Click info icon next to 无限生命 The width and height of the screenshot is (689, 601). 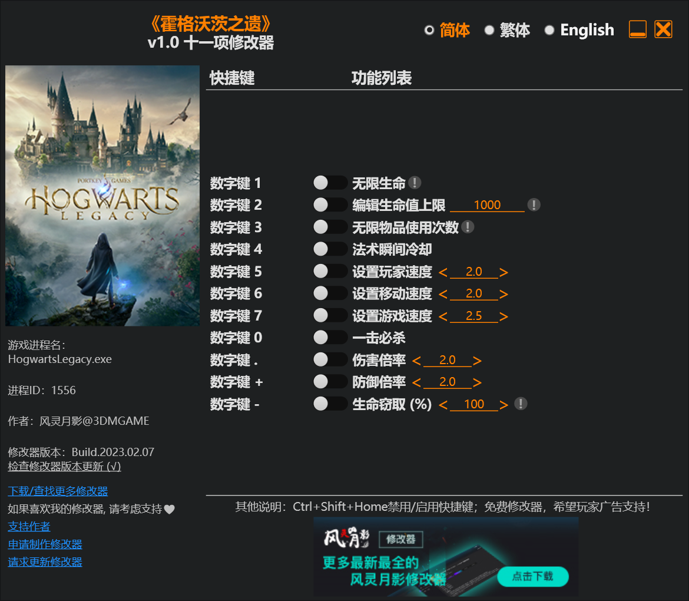tap(415, 183)
